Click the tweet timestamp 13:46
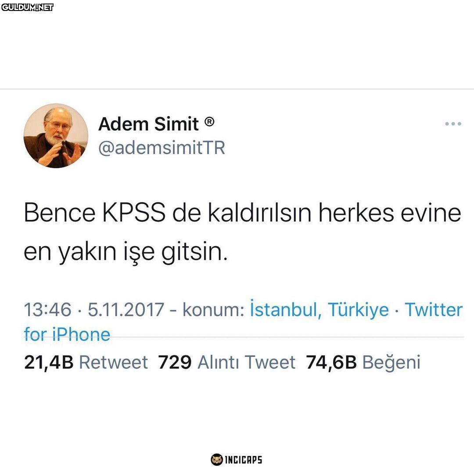The height and width of the screenshot is (474, 474). click(x=47, y=310)
